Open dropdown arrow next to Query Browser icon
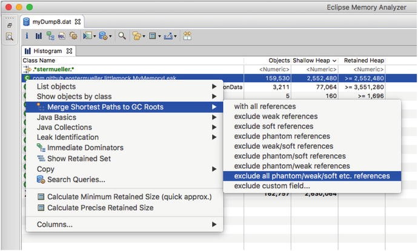418x251 pixels. [x=110, y=36]
